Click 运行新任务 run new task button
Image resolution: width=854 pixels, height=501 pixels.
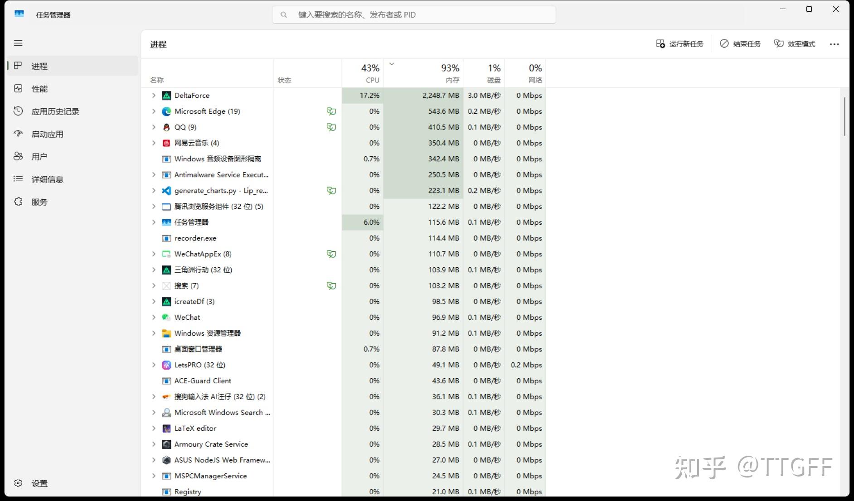coord(679,44)
